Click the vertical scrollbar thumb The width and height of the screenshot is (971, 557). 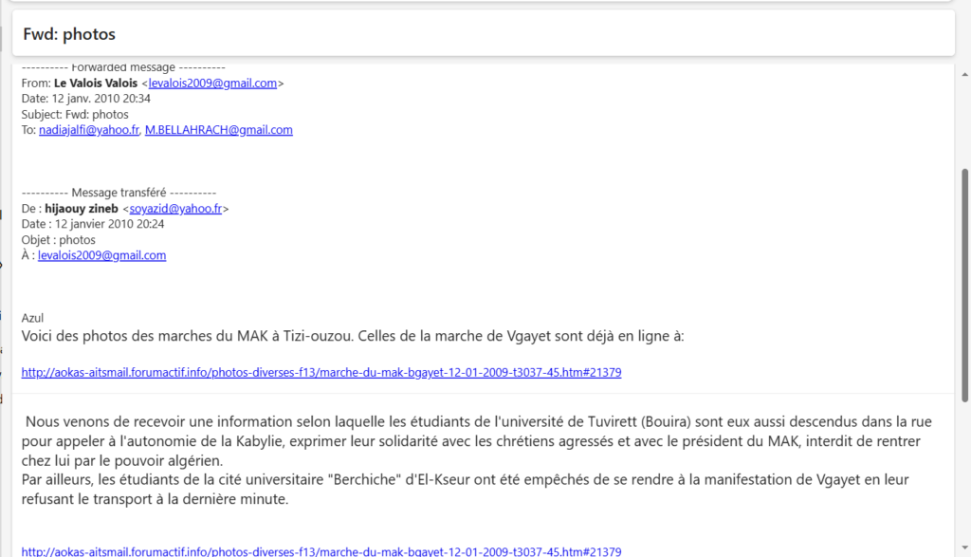965,285
